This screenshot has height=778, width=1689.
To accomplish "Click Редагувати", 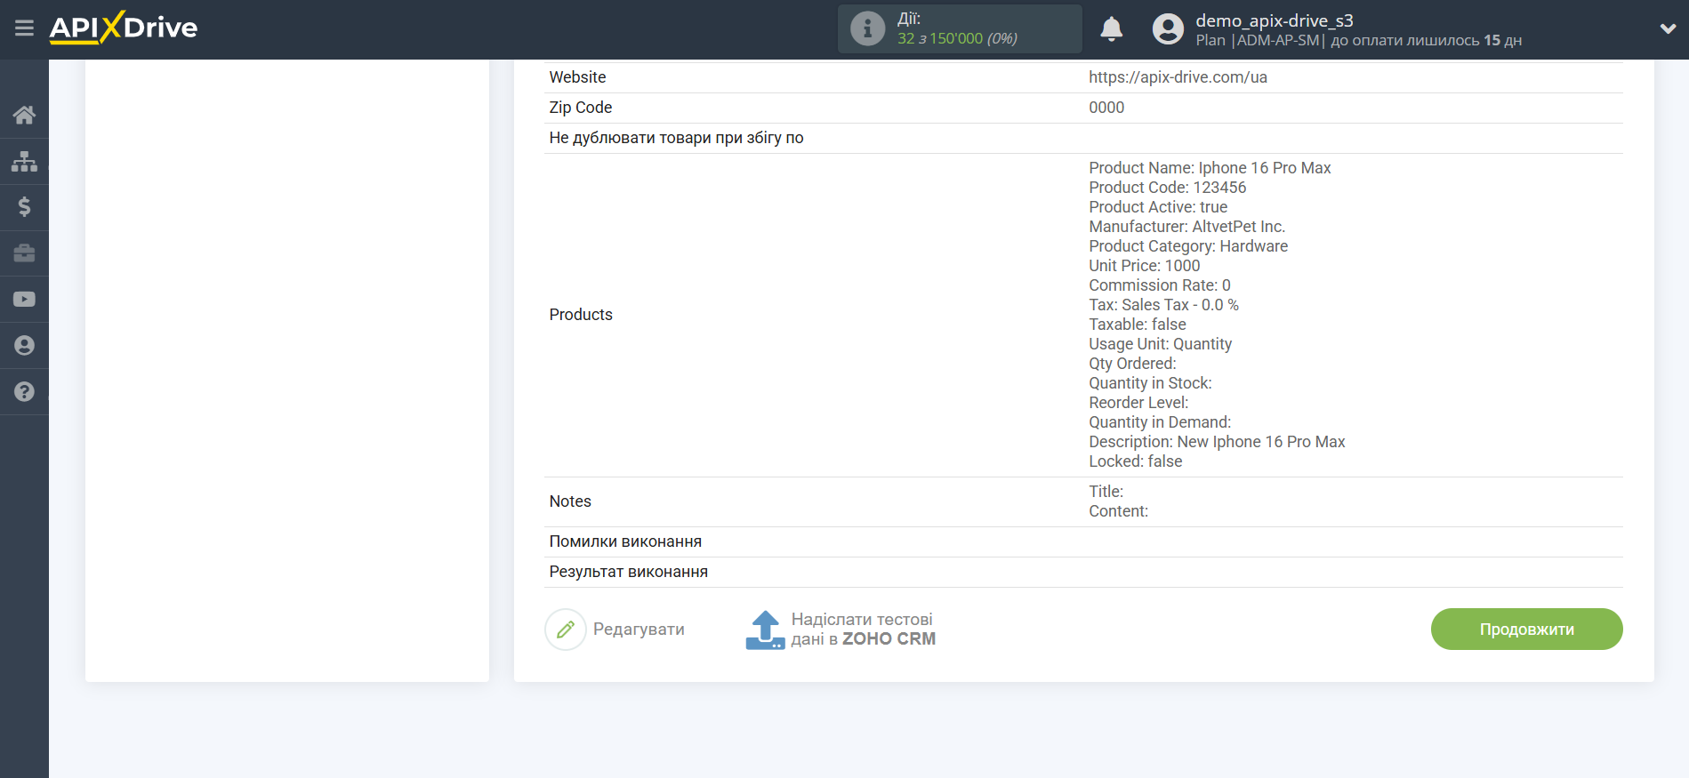I will click(639, 630).
